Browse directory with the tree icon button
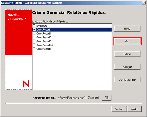This screenshot has width=147, height=117. pyautogui.click(x=107, y=98)
